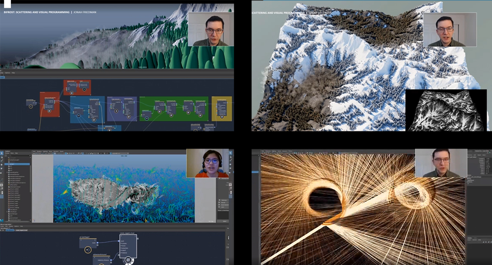Open the Lighting menu above fish viewport
Image resolution: width=492 pixels, height=265 pixels.
click(x=45, y=152)
